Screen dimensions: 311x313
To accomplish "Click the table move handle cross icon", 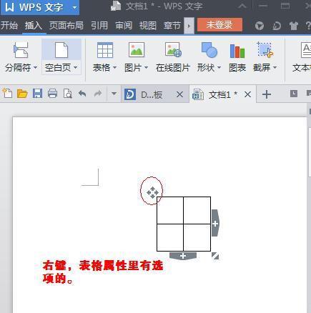I will pos(152,192).
